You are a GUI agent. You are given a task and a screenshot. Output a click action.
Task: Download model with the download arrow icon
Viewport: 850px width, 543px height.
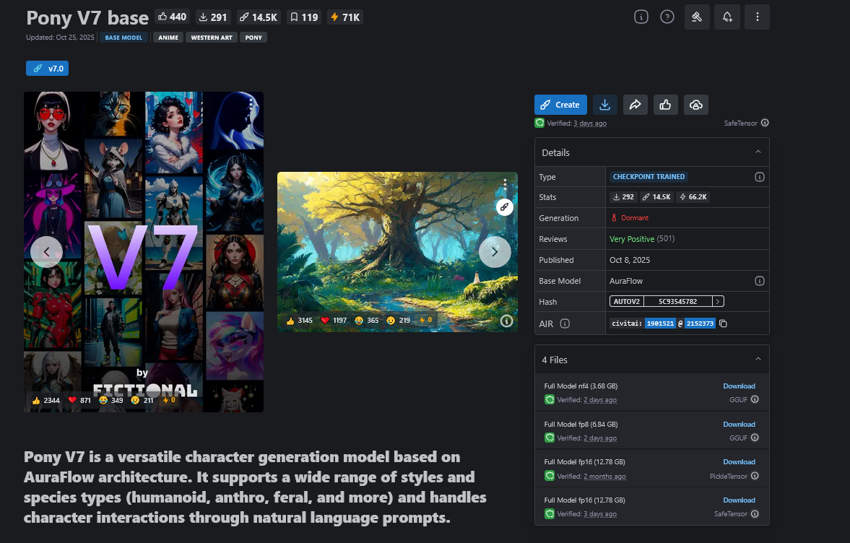pos(605,105)
